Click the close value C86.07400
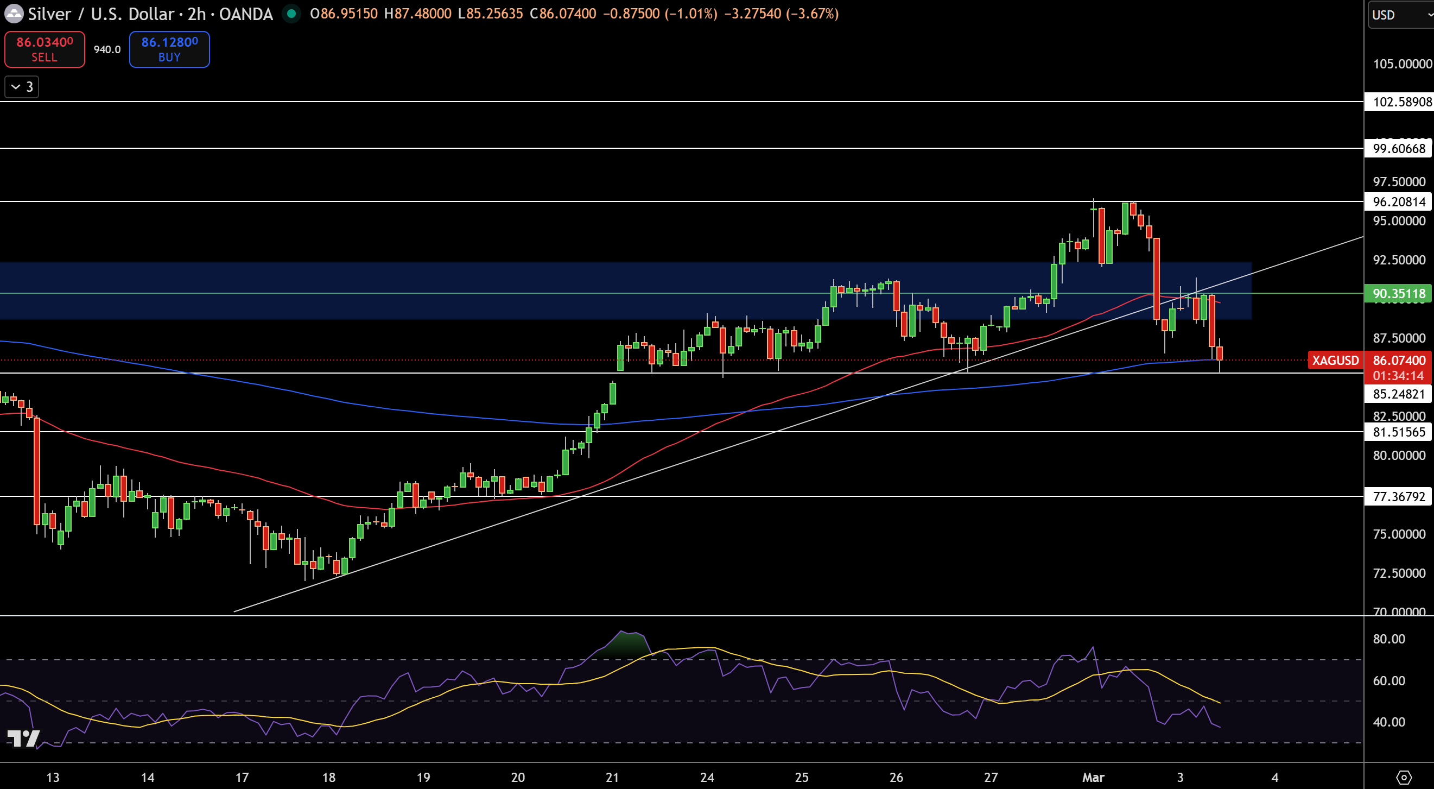1434x789 pixels. (563, 14)
